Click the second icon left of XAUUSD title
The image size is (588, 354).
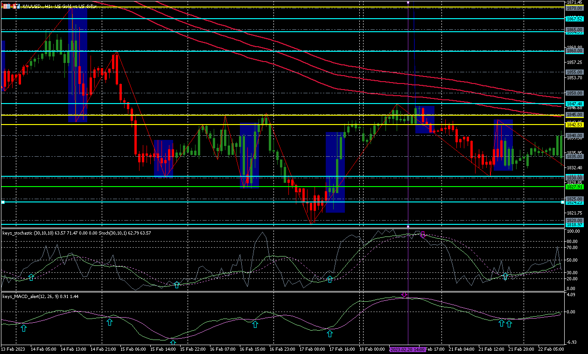[16, 6]
